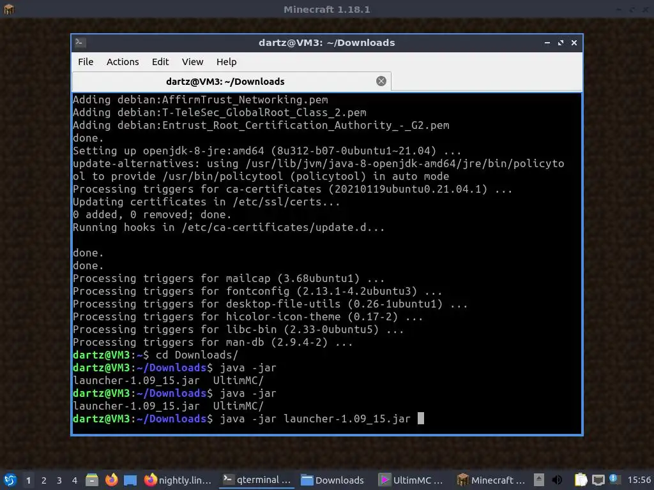
Task: Switch to the Downloads file manager taskbar entry
Action: pos(332,480)
